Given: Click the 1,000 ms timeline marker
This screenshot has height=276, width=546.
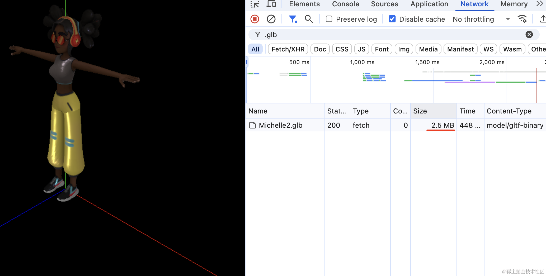Looking at the screenshot, I should (x=362, y=62).
